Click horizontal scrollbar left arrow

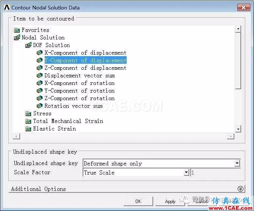[x=16, y=136]
